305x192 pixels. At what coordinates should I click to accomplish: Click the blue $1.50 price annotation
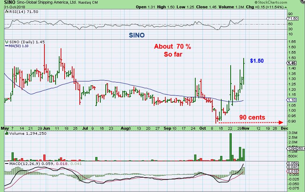tap(257, 61)
